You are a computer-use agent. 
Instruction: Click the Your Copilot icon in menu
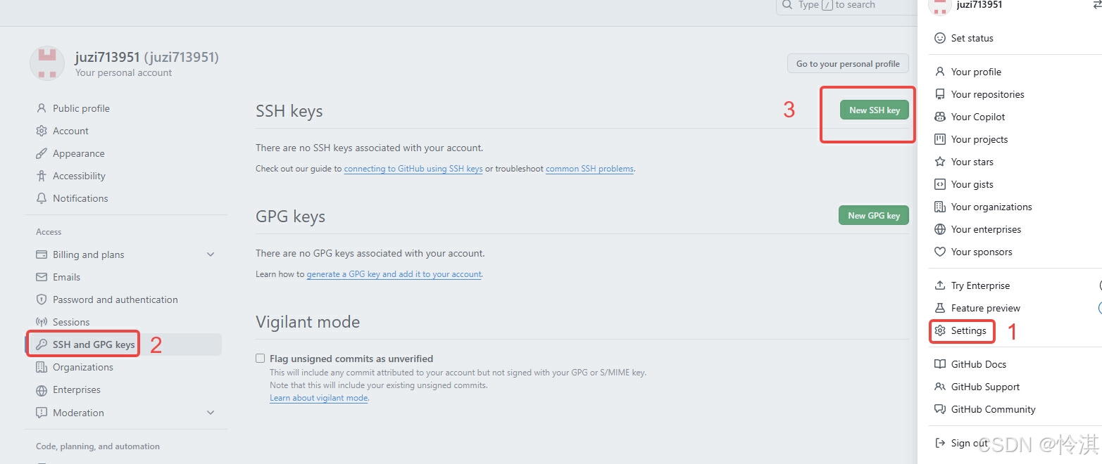tap(939, 117)
